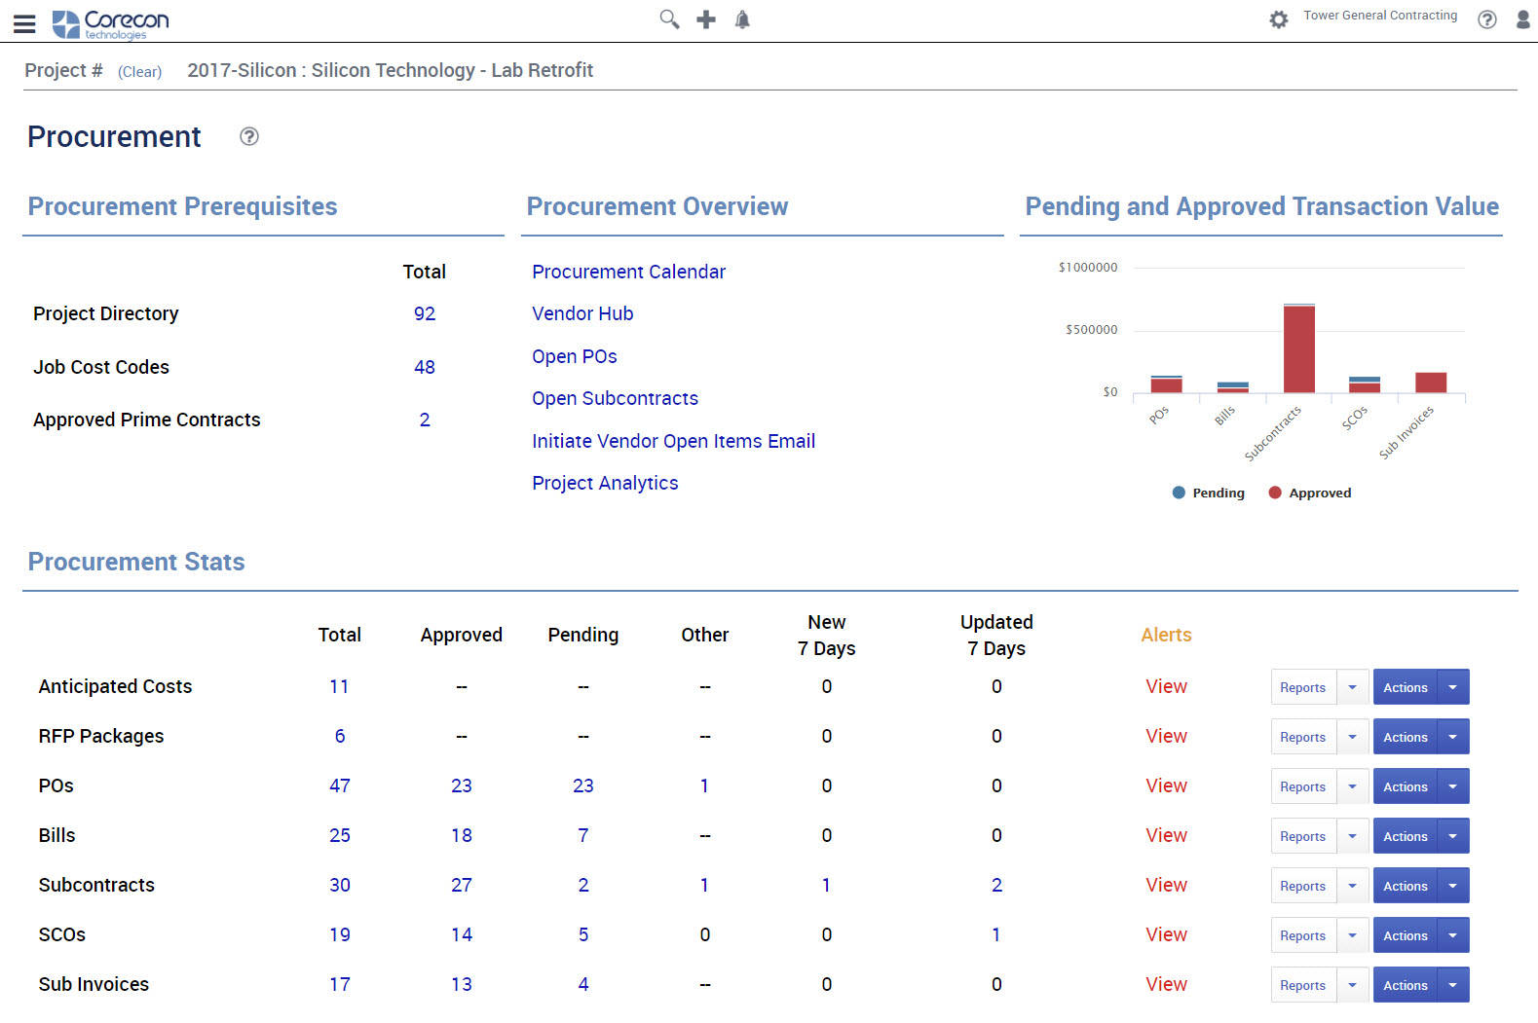View alerts for RFP Packages
This screenshot has width=1538, height=1023.
point(1166,736)
